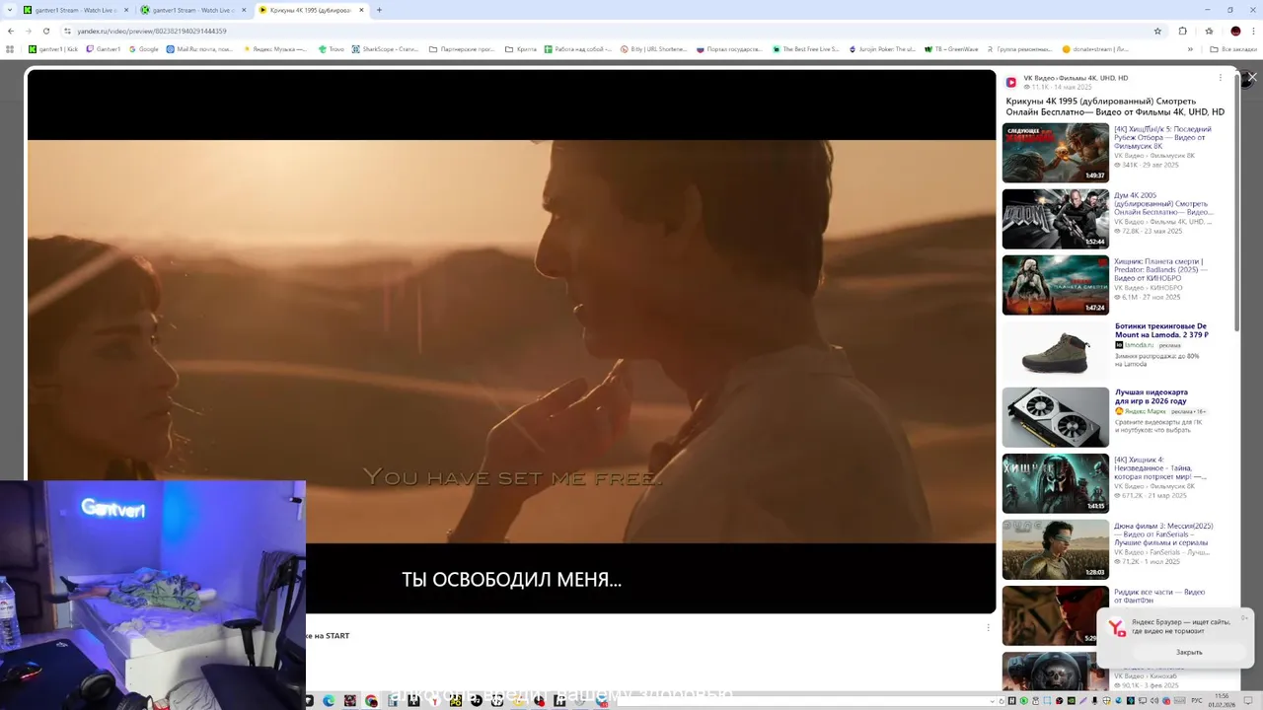Expand the Партнерские прог... bookmarks folder
Viewport: 1263px width, 710px height.
coord(463,48)
